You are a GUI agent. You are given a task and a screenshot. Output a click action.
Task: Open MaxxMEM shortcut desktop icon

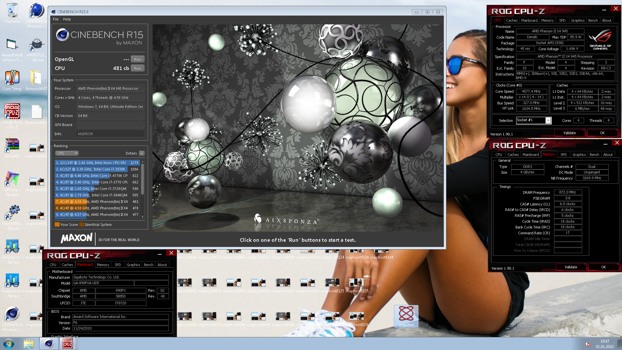point(12,218)
